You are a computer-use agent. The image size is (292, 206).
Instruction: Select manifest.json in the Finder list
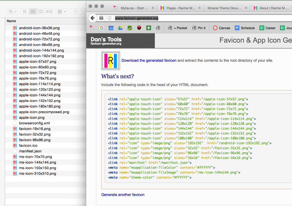pyautogui.click(x=30, y=151)
